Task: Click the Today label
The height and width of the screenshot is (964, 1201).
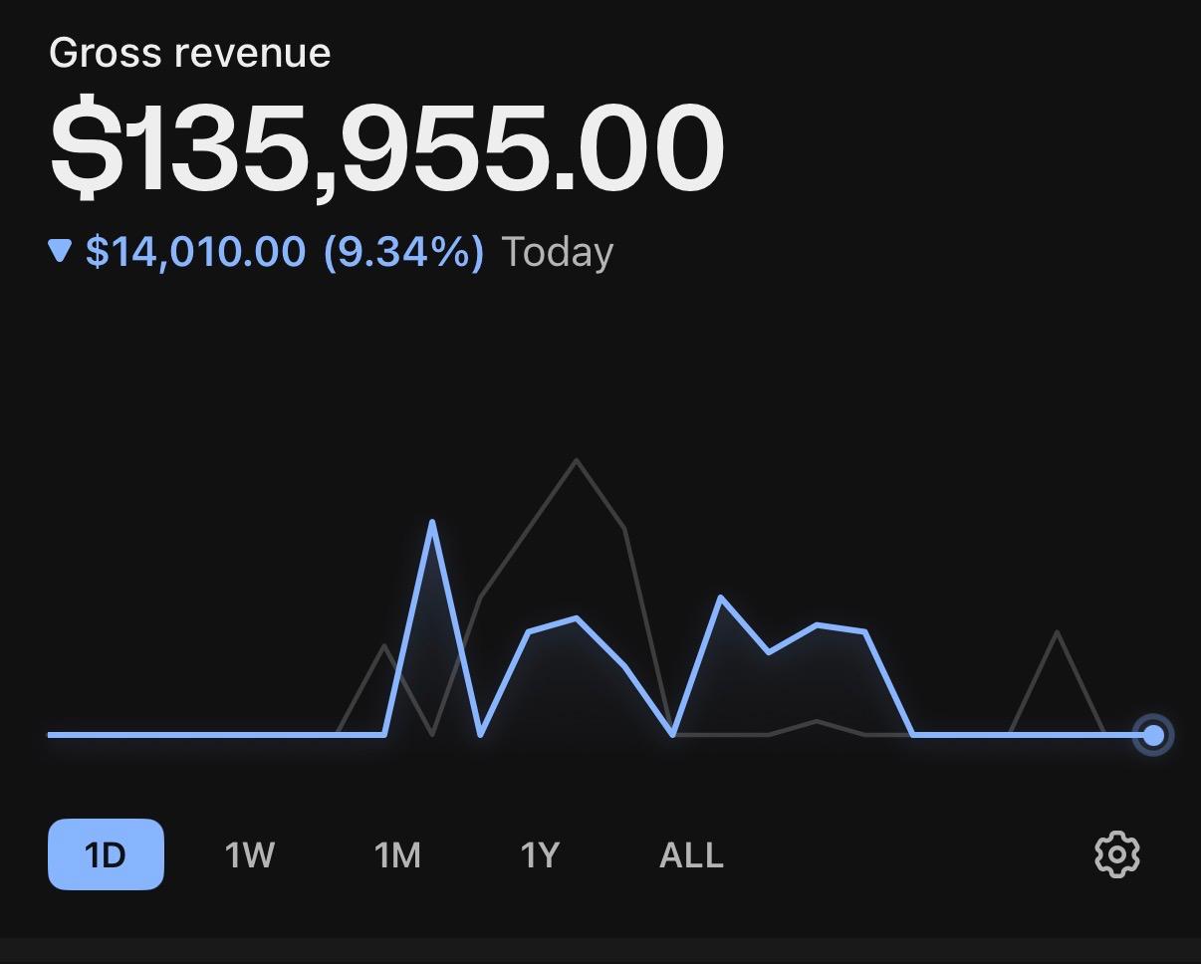Action: (x=557, y=252)
